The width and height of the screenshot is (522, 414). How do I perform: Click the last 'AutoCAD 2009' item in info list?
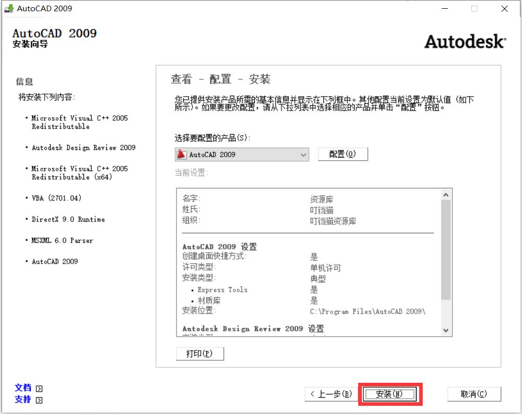55,262
